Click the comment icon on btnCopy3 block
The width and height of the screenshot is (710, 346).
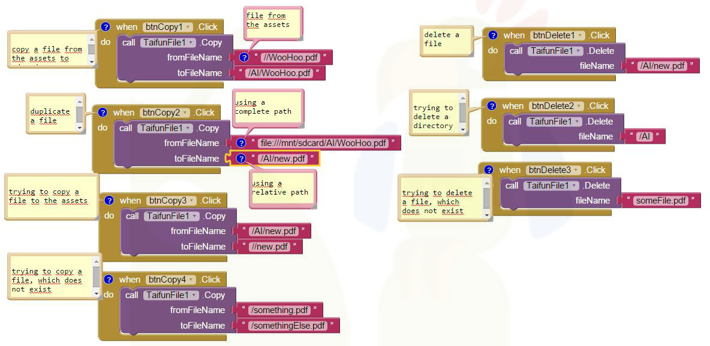(109, 201)
